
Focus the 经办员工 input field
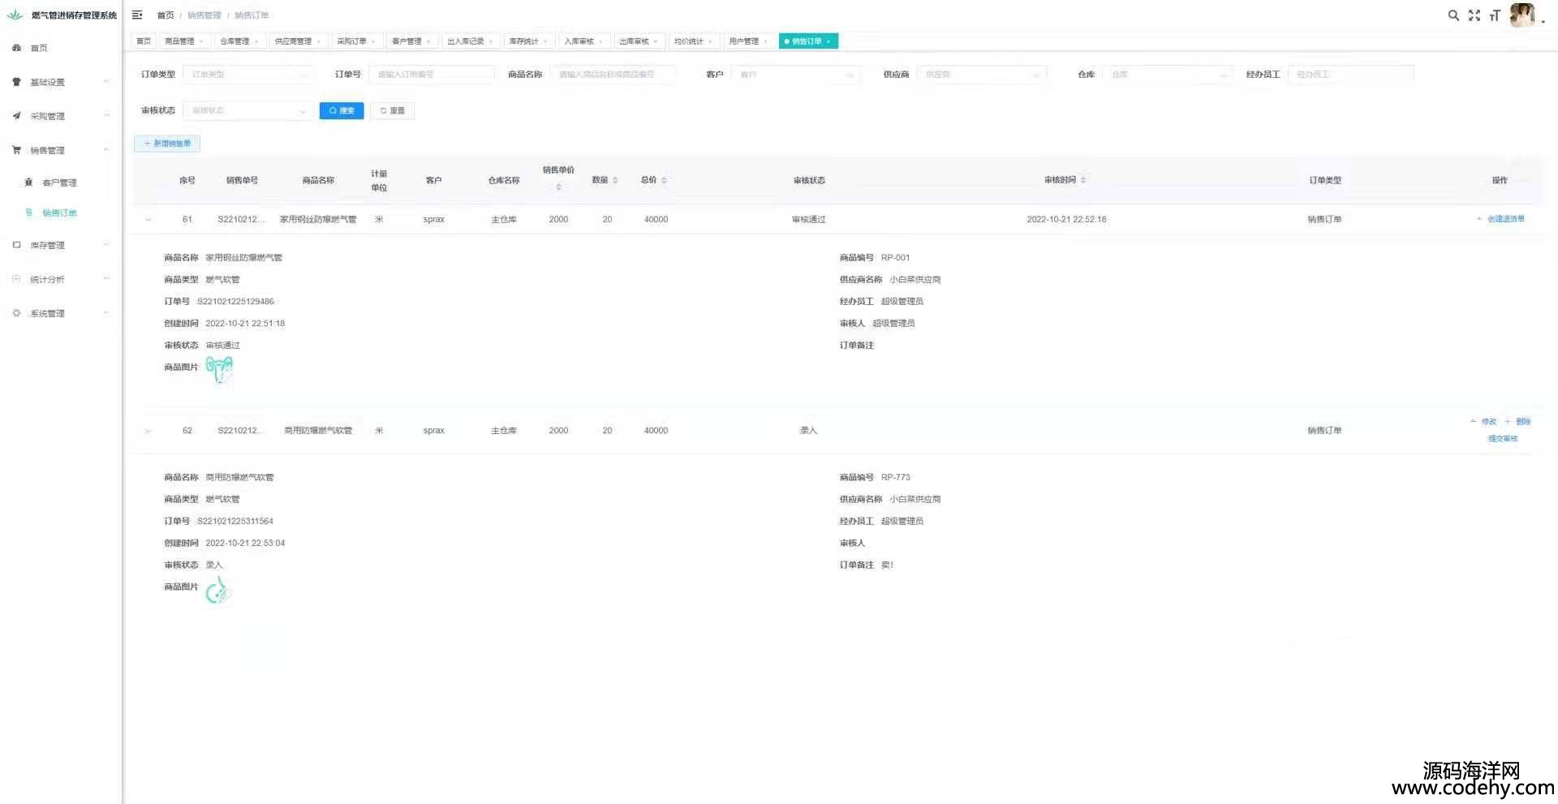pos(1351,75)
